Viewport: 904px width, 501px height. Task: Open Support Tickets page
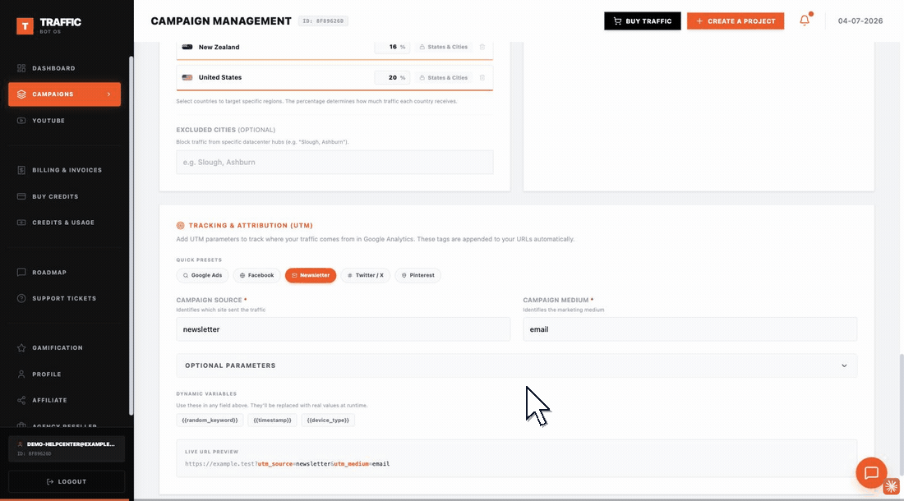pyautogui.click(x=64, y=298)
